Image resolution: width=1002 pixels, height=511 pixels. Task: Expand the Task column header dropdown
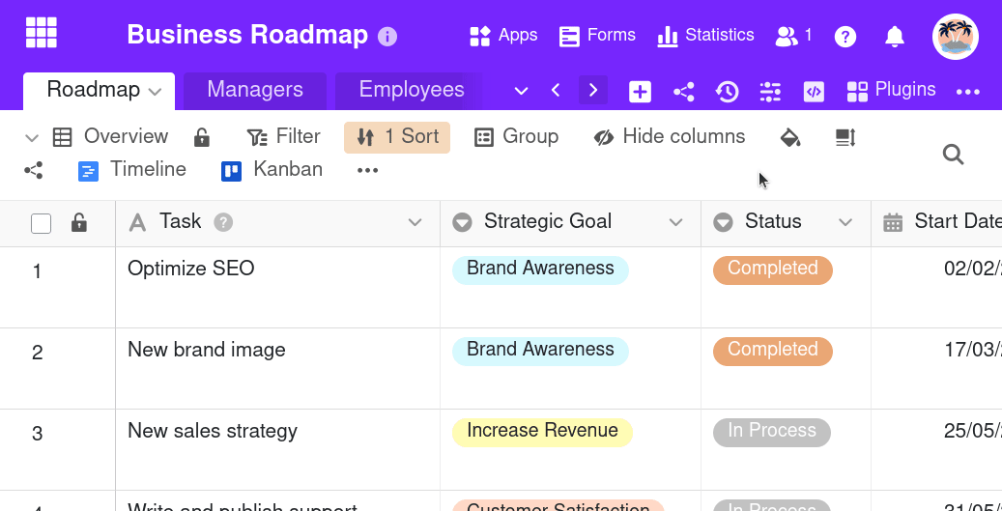click(415, 222)
